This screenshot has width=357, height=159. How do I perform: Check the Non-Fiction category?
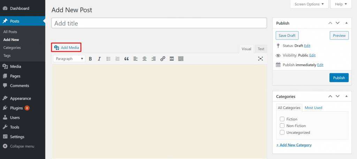282,126
